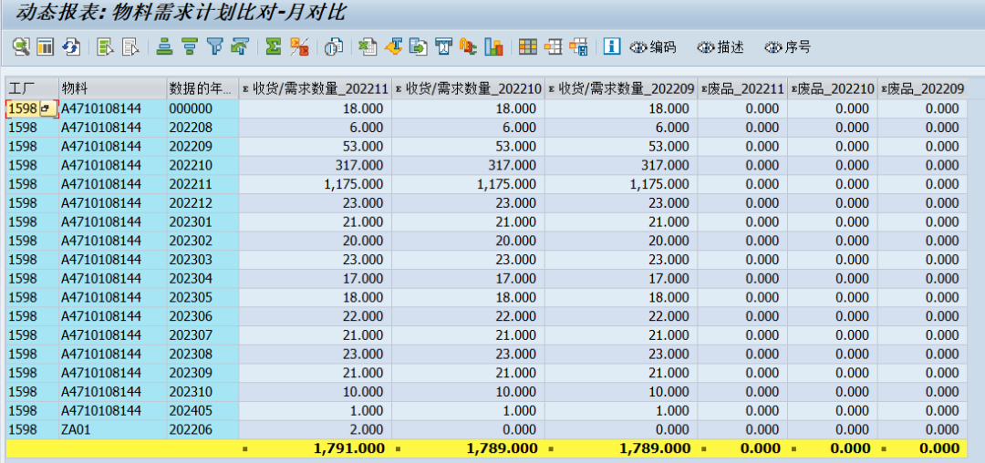Click 53.000 in 收货/需求数量_202209 column
Viewport: 985px width, 463px height.
tap(621, 147)
